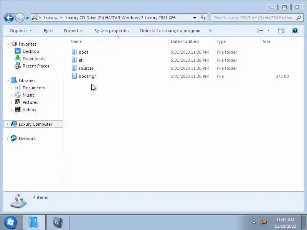Show more toolbar commands via chevrons
Screen dimensions: 307x230
pyautogui.click(x=210, y=31)
